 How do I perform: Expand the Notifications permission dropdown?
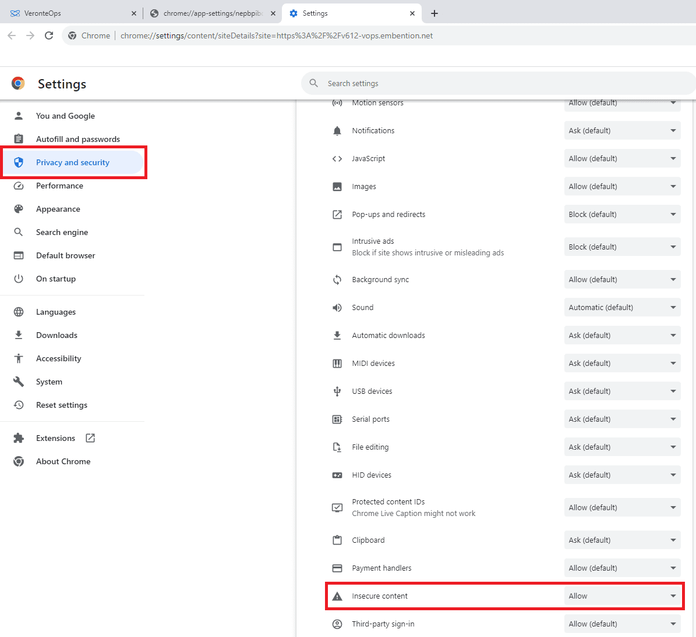point(622,131)
